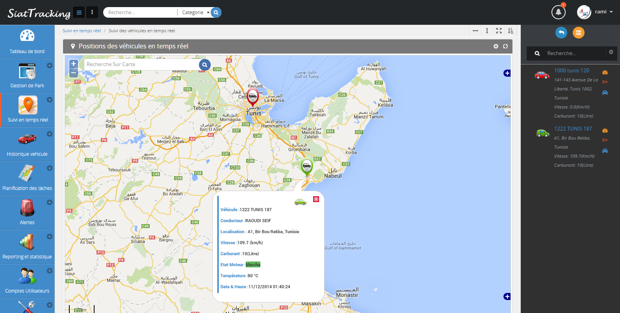Open the notifications bell

coord(559,12)
